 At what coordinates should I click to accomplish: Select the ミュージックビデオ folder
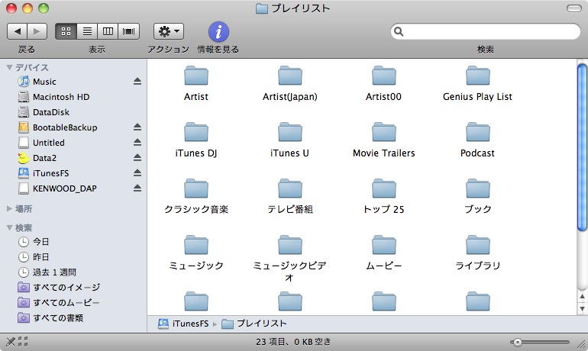pyautogui.click(x=290, y=245)
